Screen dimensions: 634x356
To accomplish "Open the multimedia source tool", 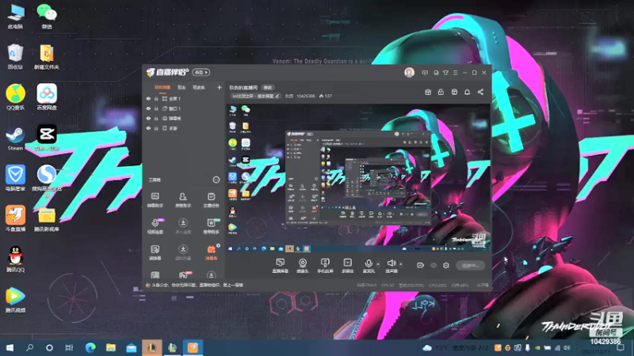I will (347, 266).
